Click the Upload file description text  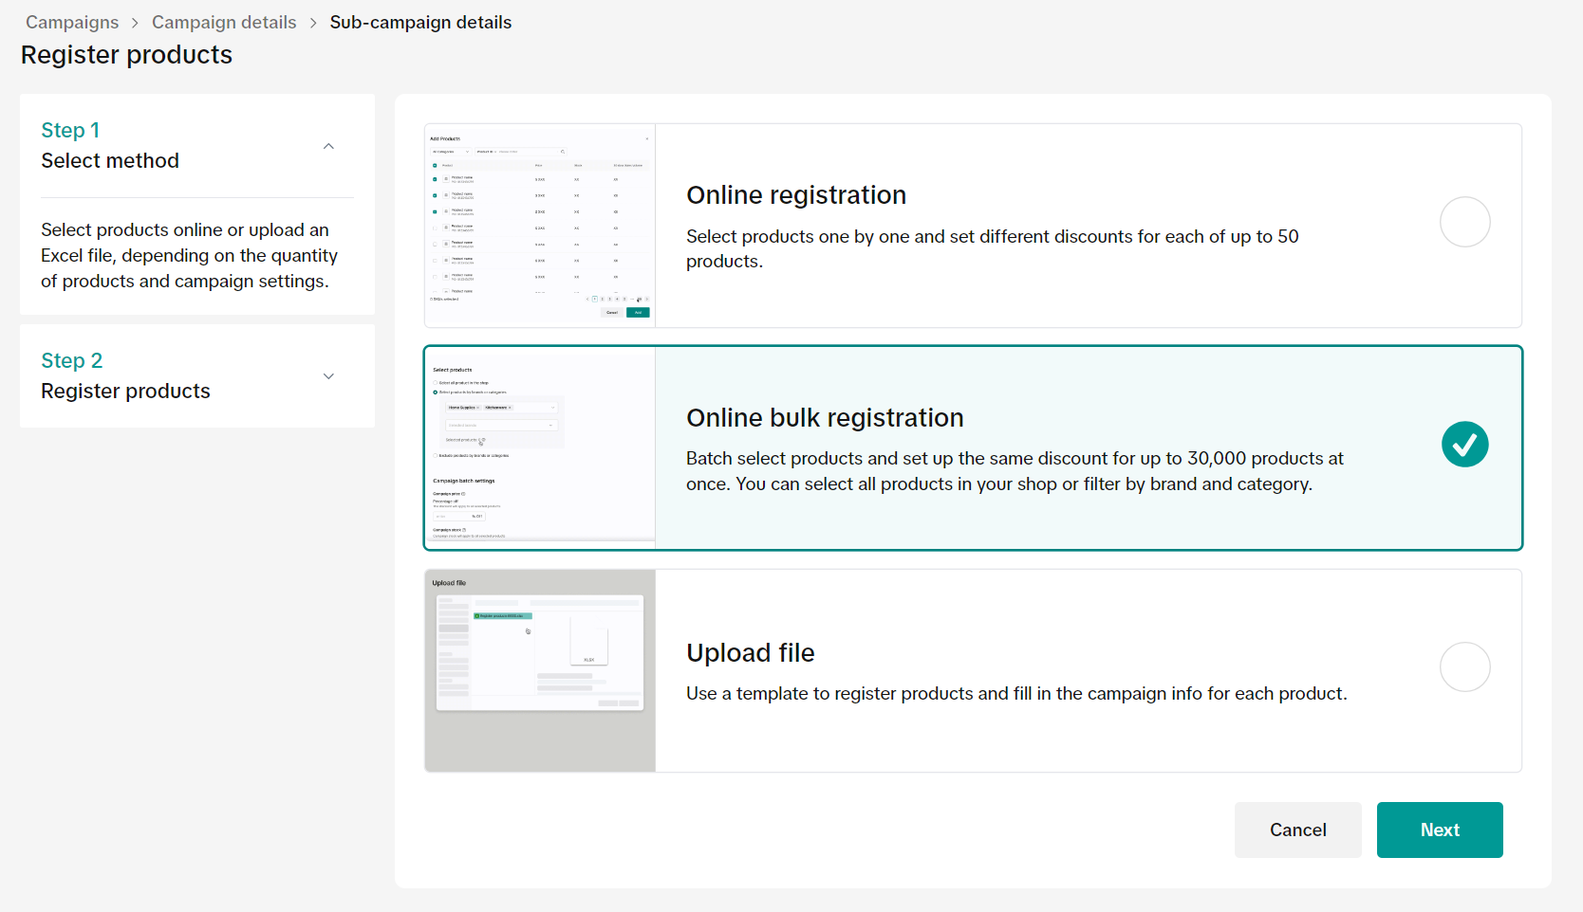pyautogui.click(x=1015, y=694)
